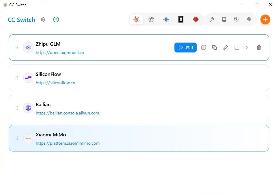Open the wrench tools icon
278x195 pixels.
click(212, 19)
